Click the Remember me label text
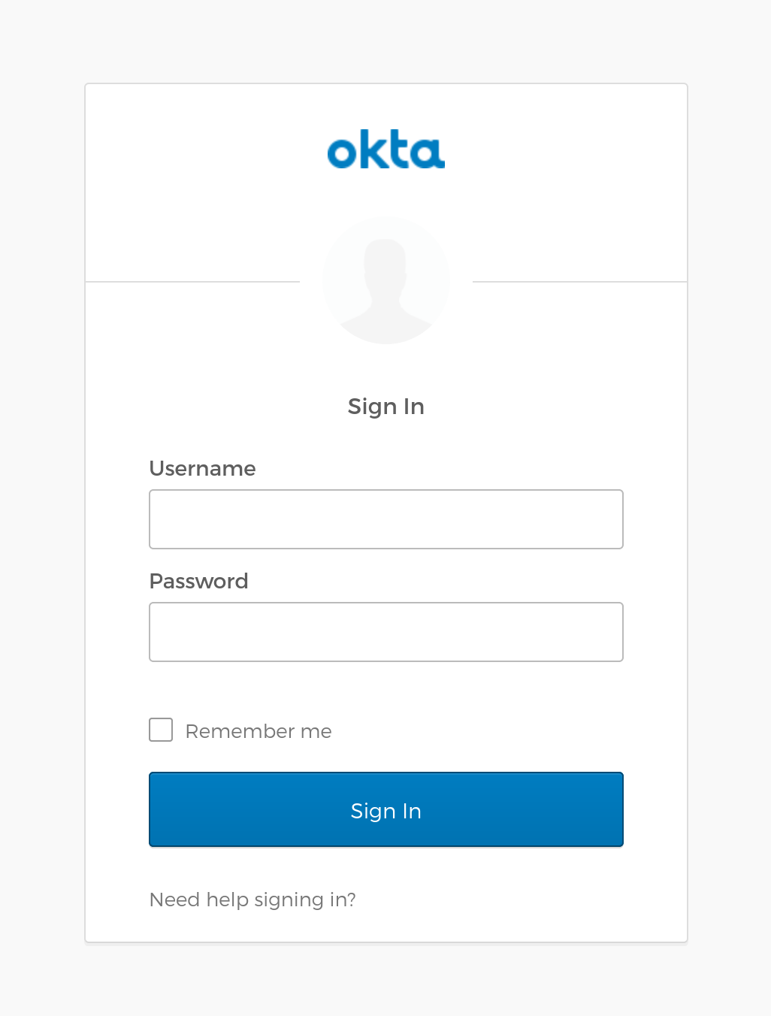Viewport: 771px width, 1016px height. (259, 730)
